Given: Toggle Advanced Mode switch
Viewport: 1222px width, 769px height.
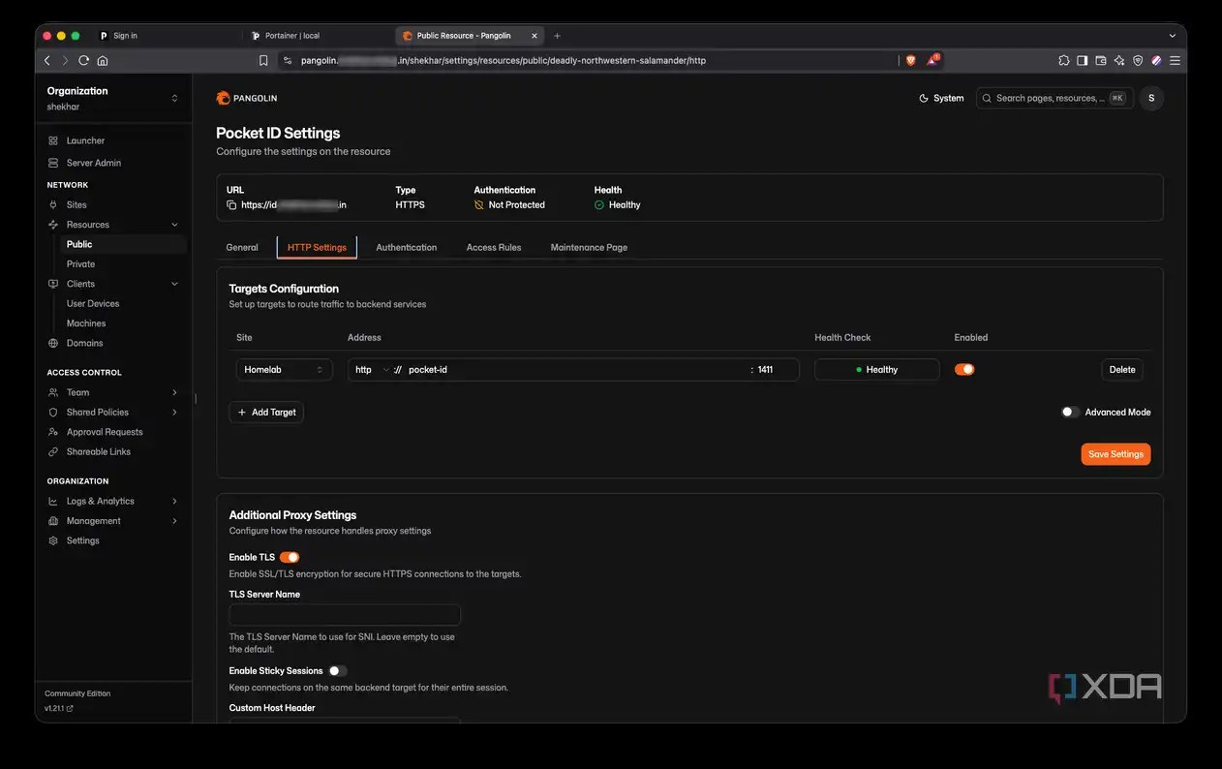Looking at the screenshot, I should point(1070,412).
